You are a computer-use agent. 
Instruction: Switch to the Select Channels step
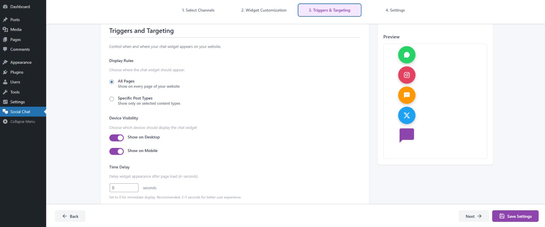coord(198,10)
